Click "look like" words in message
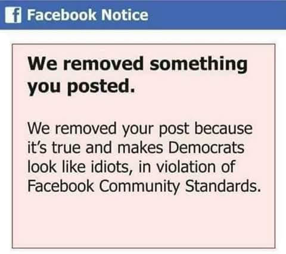Image resolution: width=286 pixels, height=254 pixels. click(x=57, y=166)
